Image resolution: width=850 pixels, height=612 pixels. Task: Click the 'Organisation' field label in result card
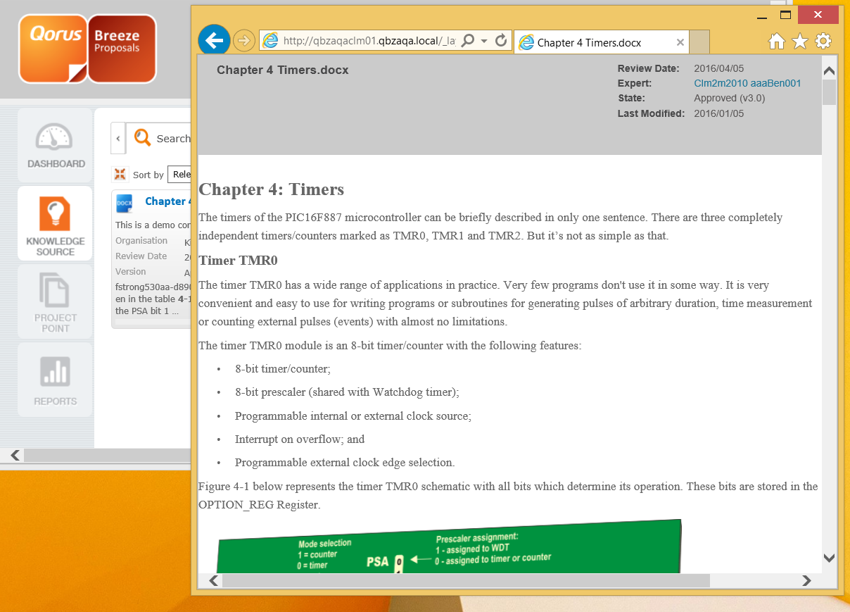tap(141, 241)
